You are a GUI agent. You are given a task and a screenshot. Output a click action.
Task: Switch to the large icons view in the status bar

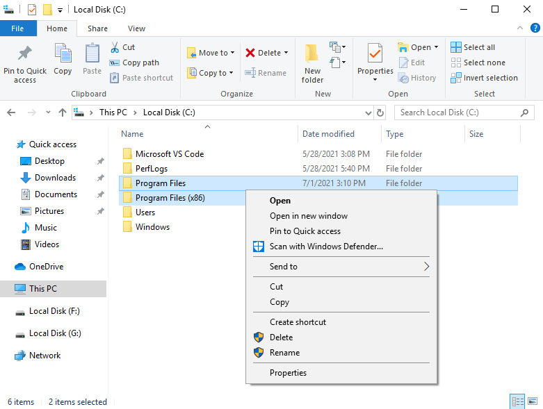coord(533,401)
